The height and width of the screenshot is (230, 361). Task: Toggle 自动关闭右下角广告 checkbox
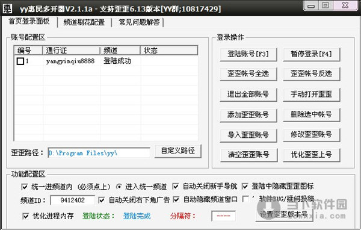(101, 200)
